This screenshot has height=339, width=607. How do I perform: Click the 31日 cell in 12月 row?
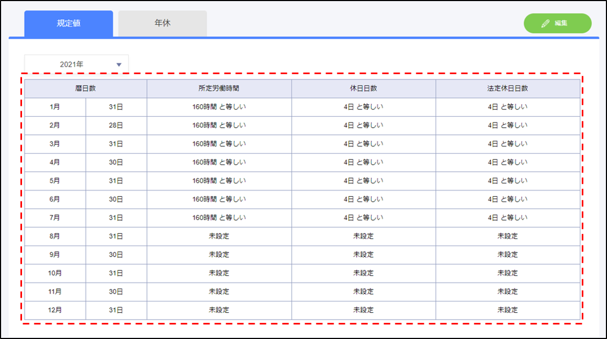coord(116,311)
